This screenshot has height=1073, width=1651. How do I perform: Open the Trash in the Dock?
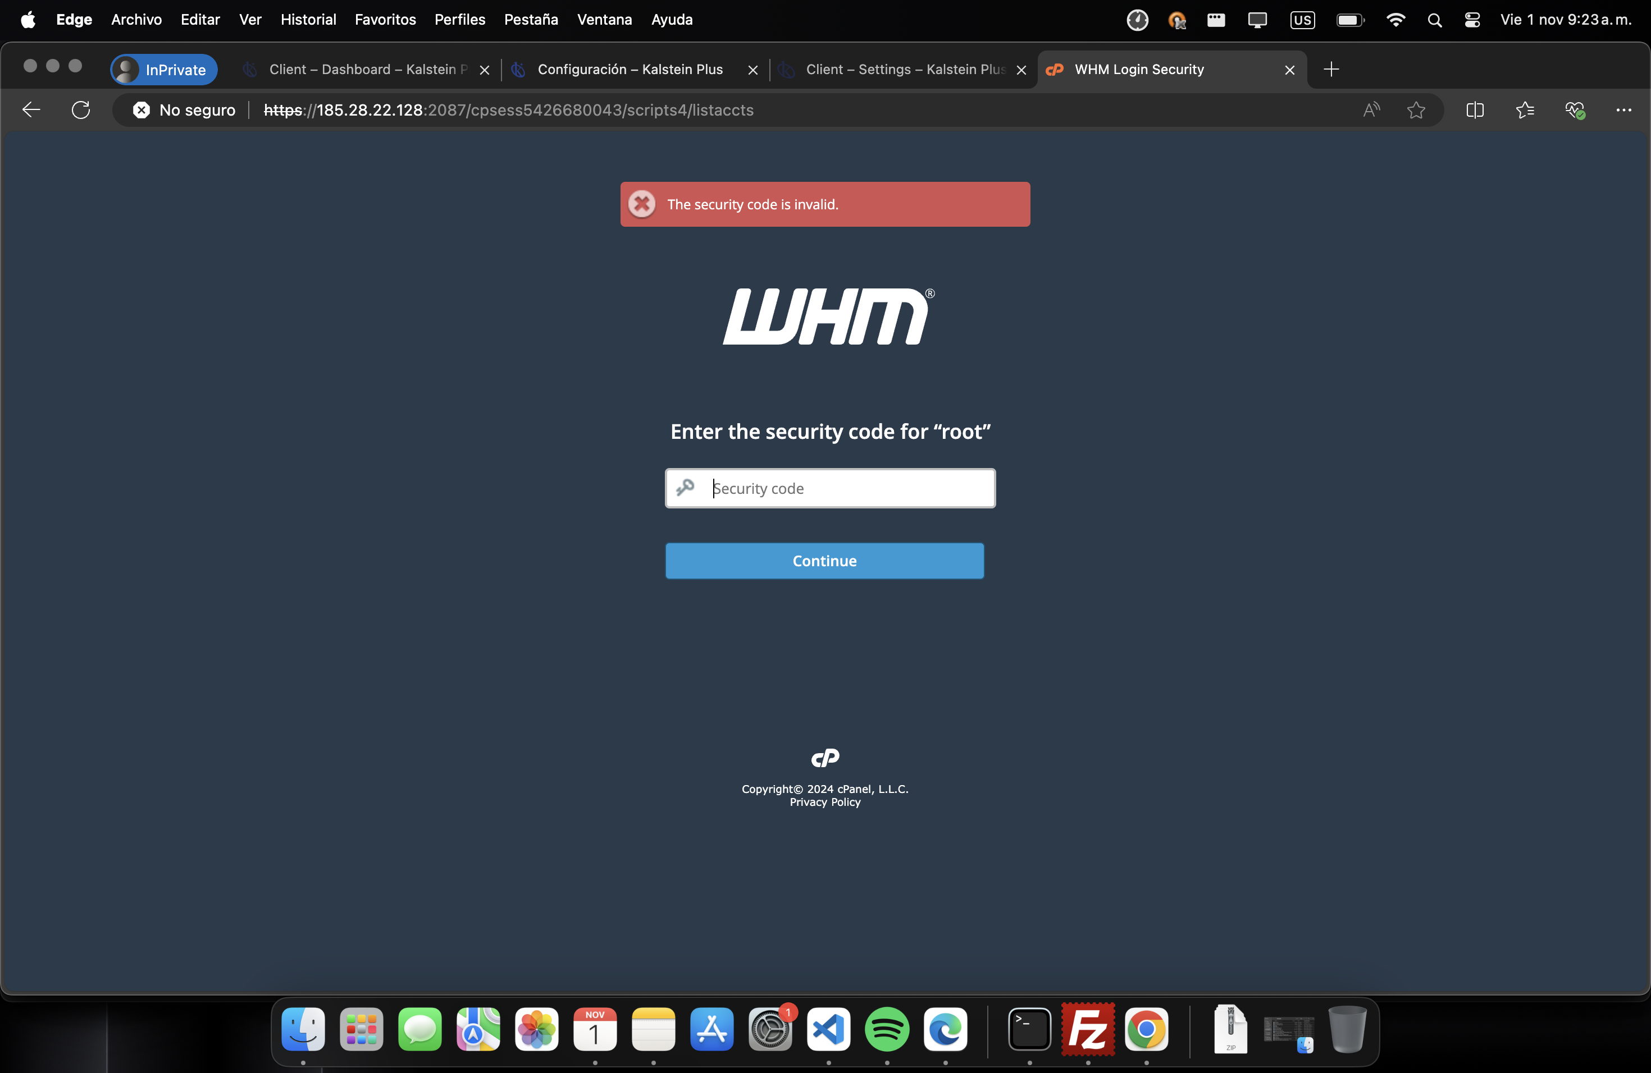click(x=1347, y=1029)
